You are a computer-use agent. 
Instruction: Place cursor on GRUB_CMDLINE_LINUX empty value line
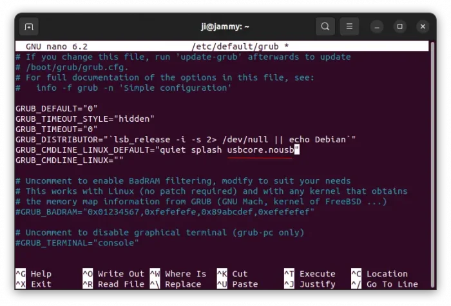[69, 160]
